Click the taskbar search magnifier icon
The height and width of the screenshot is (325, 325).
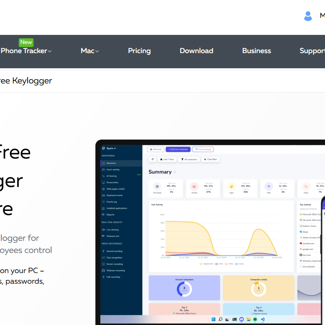[220, 319]
